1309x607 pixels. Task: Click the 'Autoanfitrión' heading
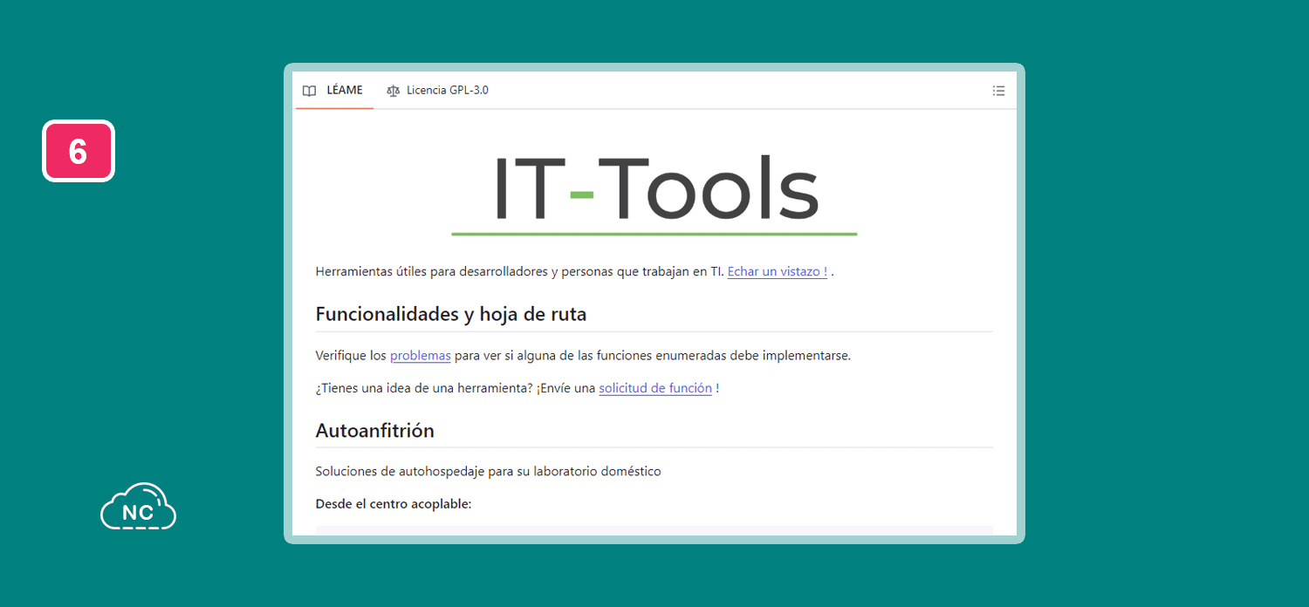point(375,430)
